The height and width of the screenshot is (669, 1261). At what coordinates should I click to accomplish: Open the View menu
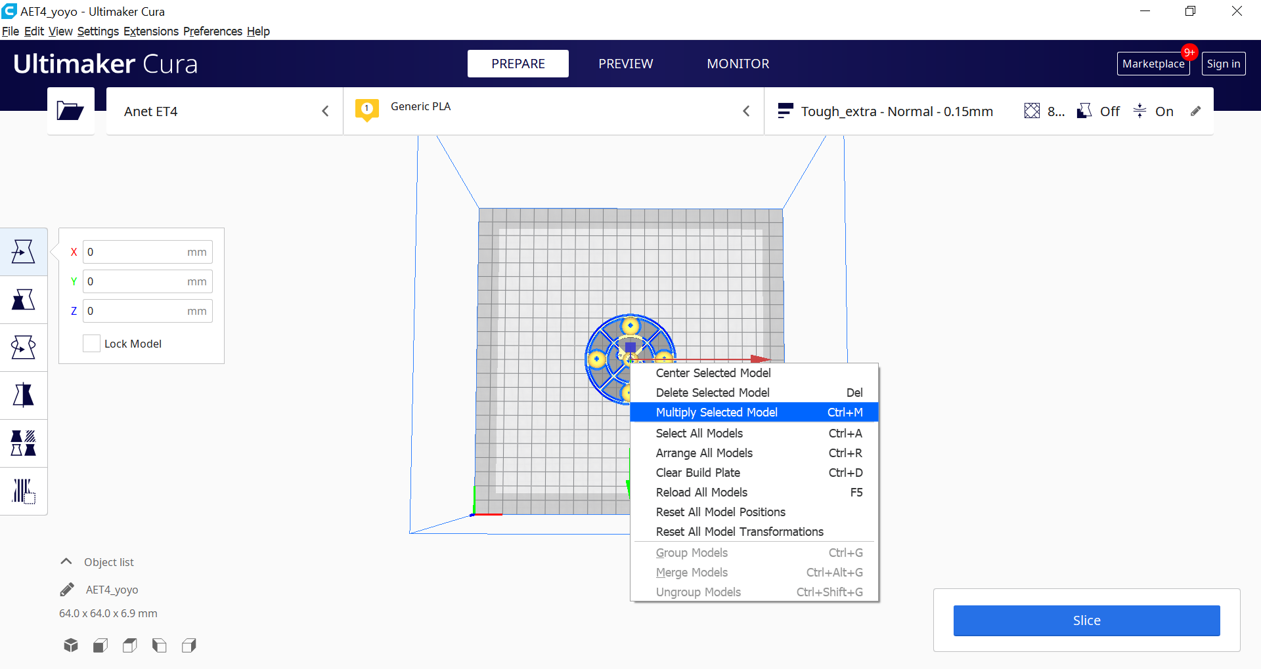click(x=60, y=31)
